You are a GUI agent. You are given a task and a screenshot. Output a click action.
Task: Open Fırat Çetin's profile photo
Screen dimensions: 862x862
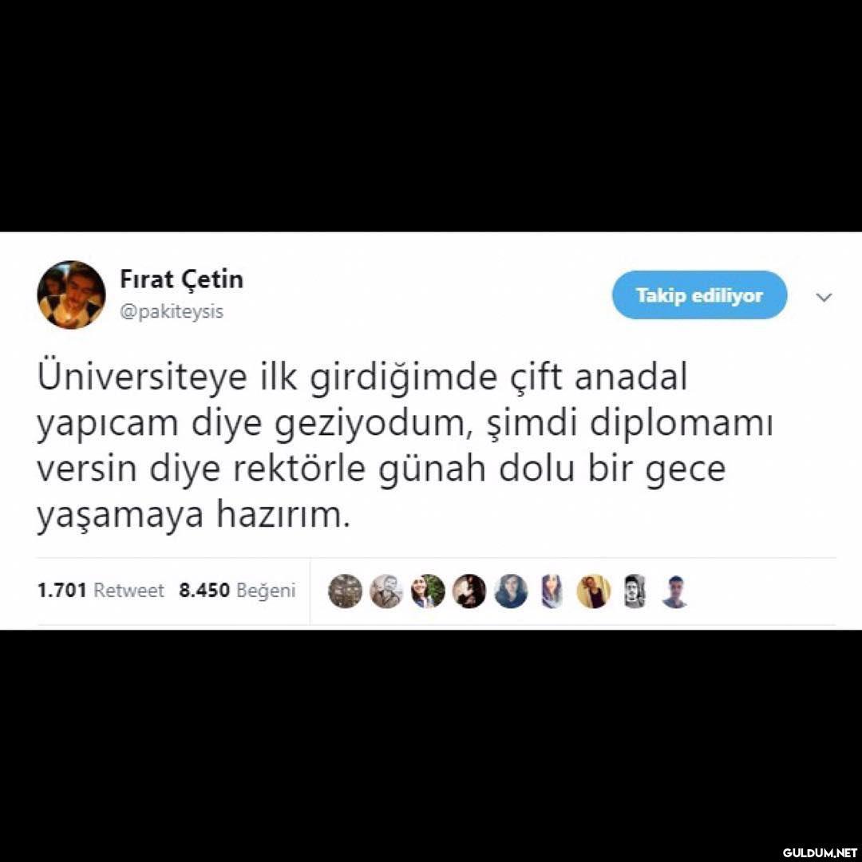(72, 295)
